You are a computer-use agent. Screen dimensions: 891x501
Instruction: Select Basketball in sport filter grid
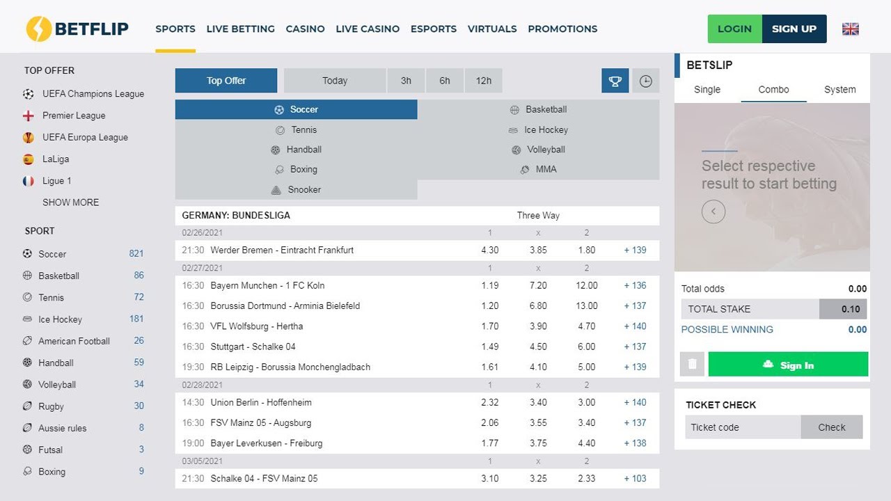(x=539, y=109)
